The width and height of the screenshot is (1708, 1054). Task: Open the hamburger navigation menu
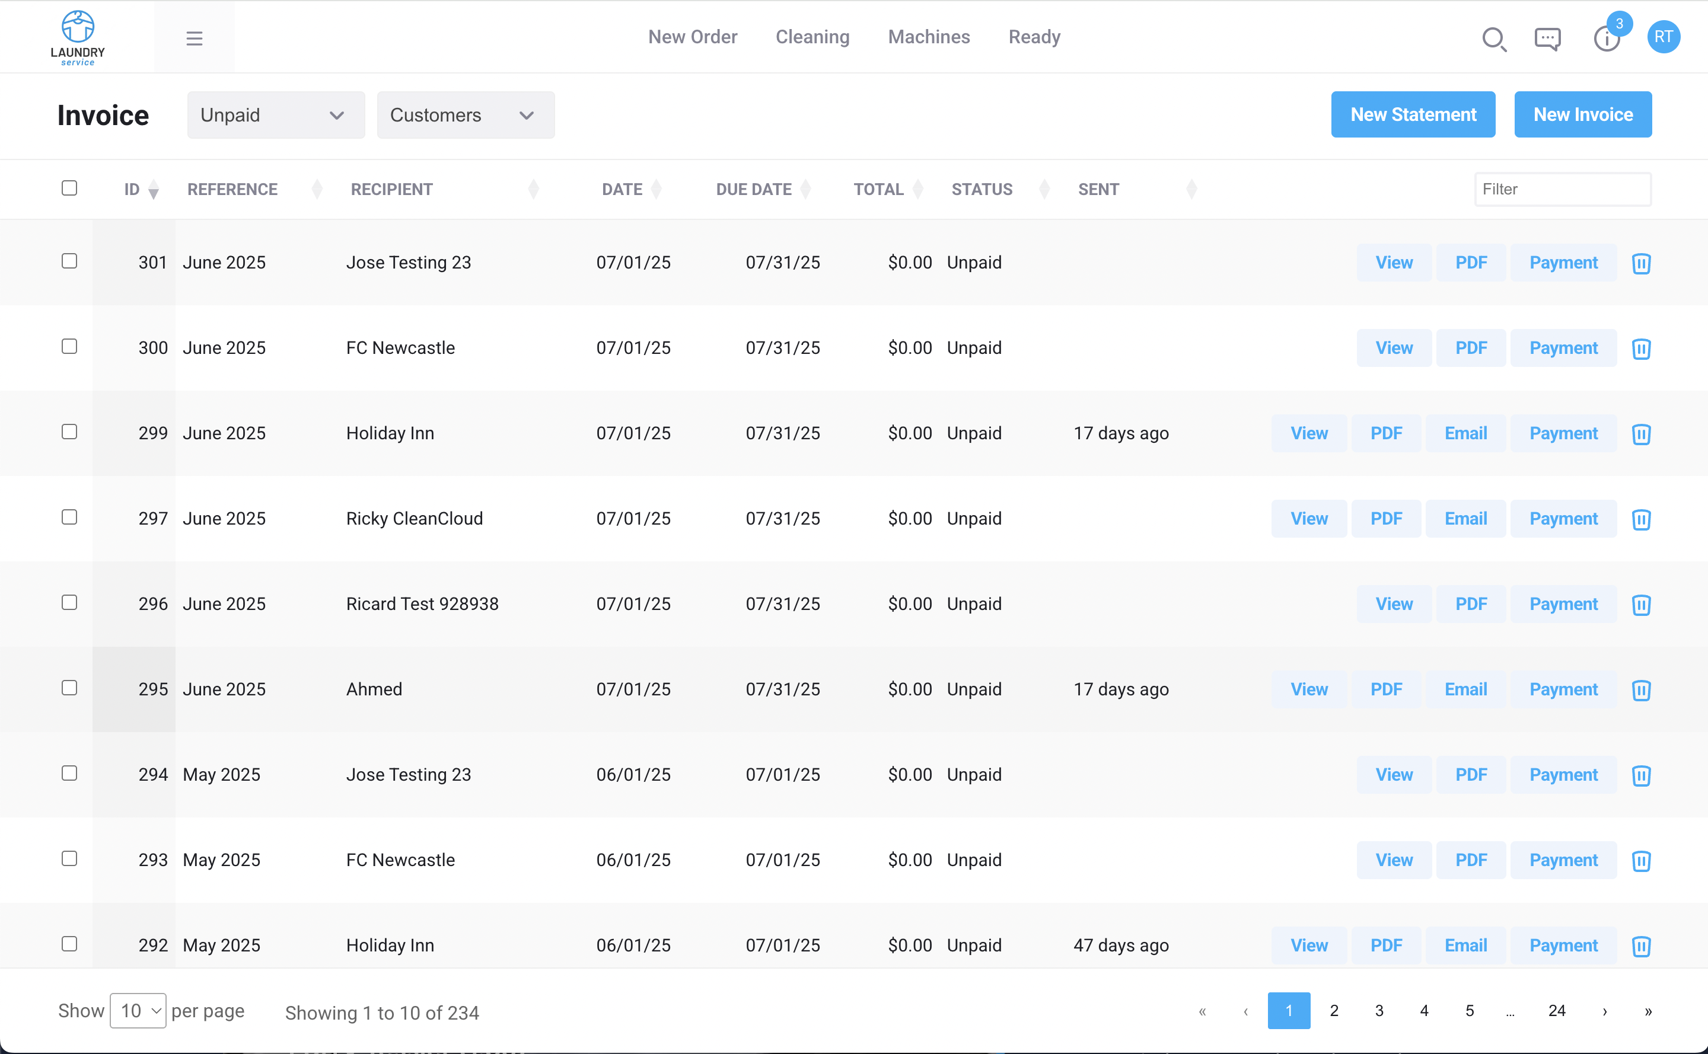click(195, 38)
